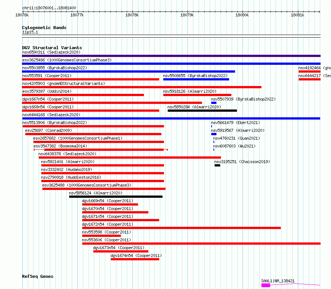Click the small black bar under nsv3195251
This screenshot has width=331, height=289.
tap(218, 165)
